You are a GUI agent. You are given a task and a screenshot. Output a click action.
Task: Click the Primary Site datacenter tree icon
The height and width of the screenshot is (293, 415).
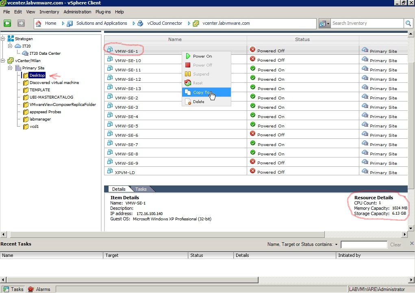click(x=18, y=68)
